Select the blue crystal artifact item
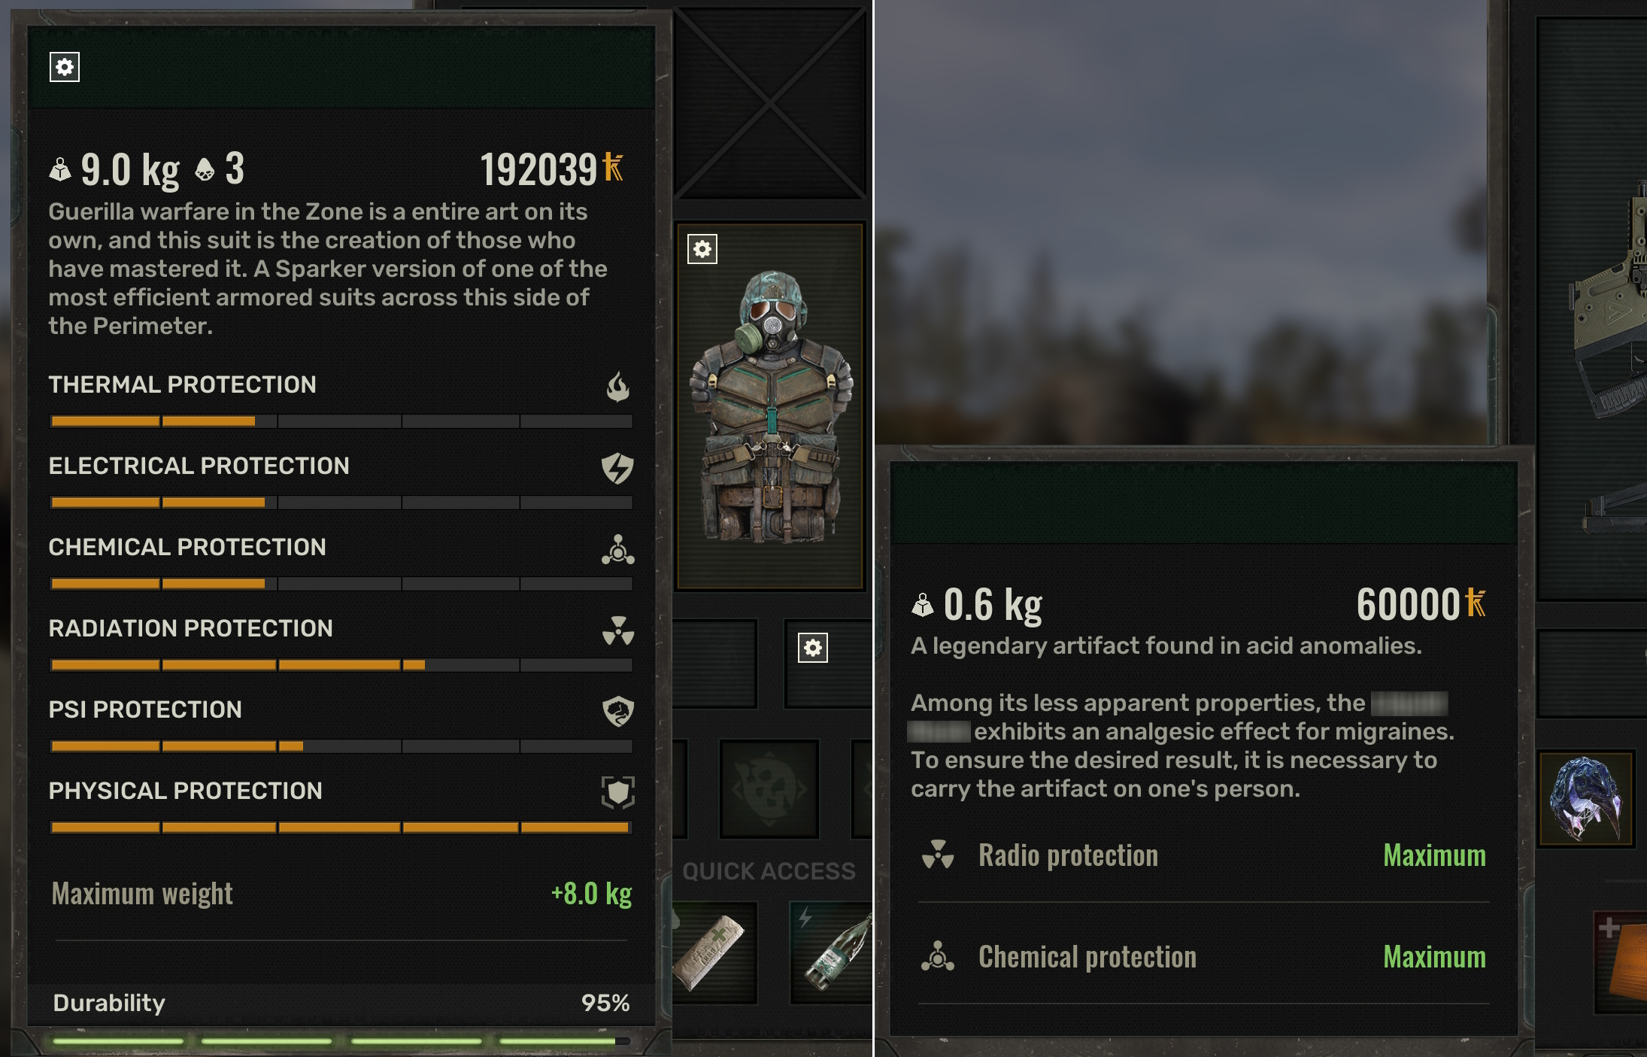Viewport: 1647px width, 1057px height. 1587,798
